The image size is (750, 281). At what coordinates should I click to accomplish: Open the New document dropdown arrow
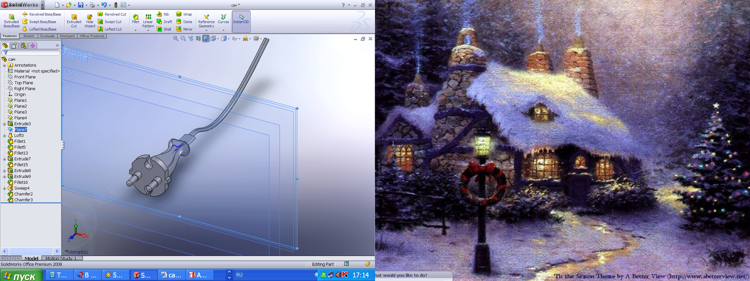point(63,5)
